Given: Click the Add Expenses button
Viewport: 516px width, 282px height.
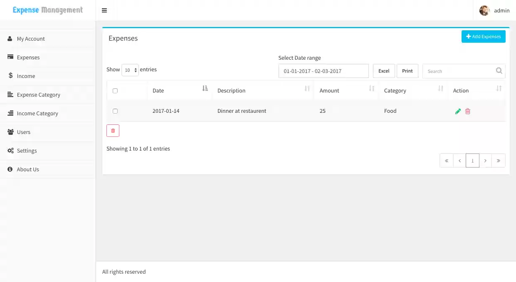Looking at the screenshot, I should [483, 36].
